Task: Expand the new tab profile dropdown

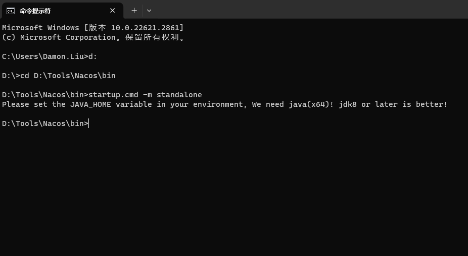Action: tap(149, 10)
